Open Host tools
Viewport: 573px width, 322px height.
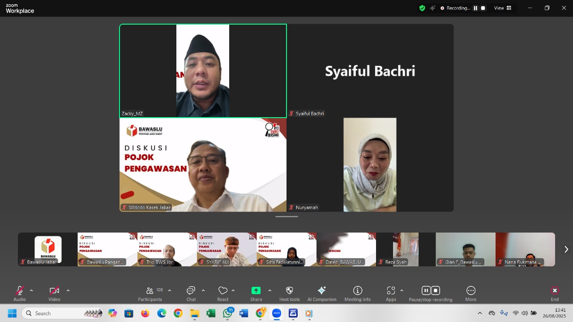tap(289, 293)
